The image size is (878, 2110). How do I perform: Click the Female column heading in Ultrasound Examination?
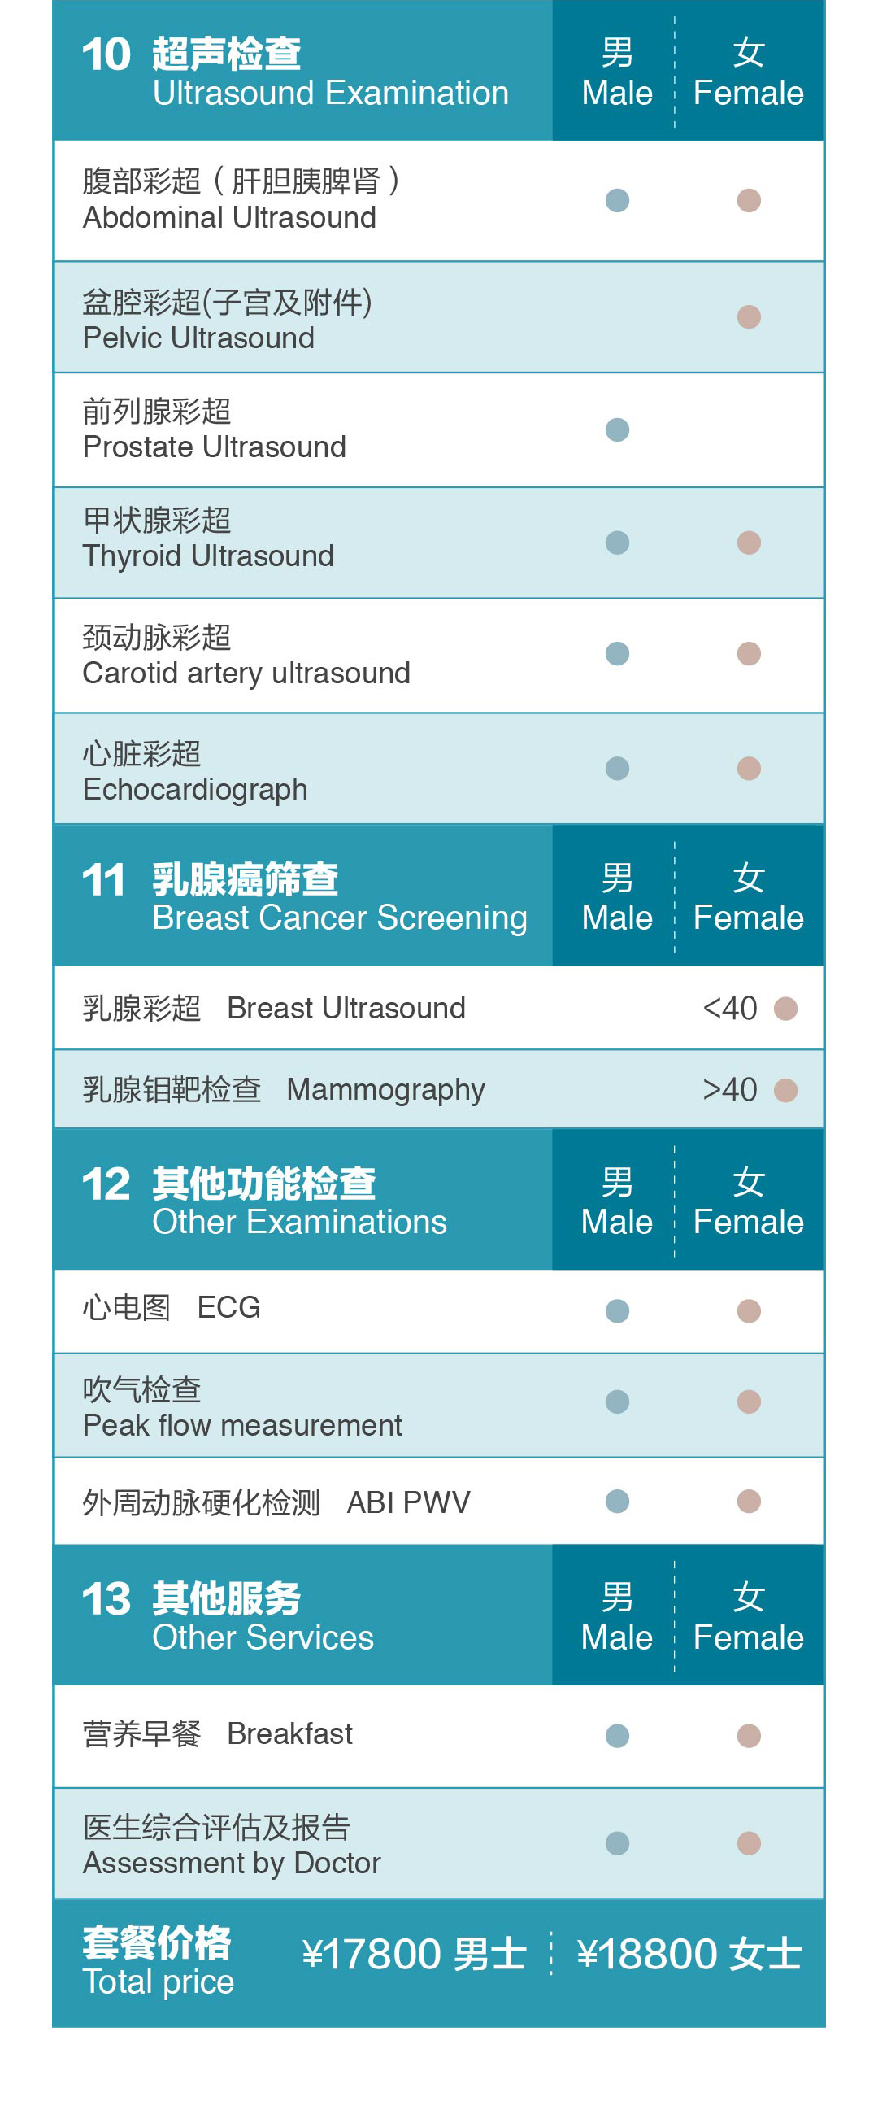pos(748,72)
